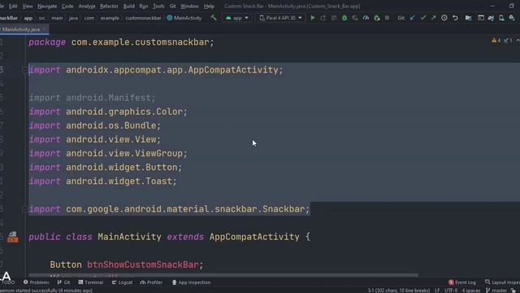Viewport: 520px width, 293px height.
Task: Click the horizontal scrollbar below the editor
Action: tap(223, 275)
